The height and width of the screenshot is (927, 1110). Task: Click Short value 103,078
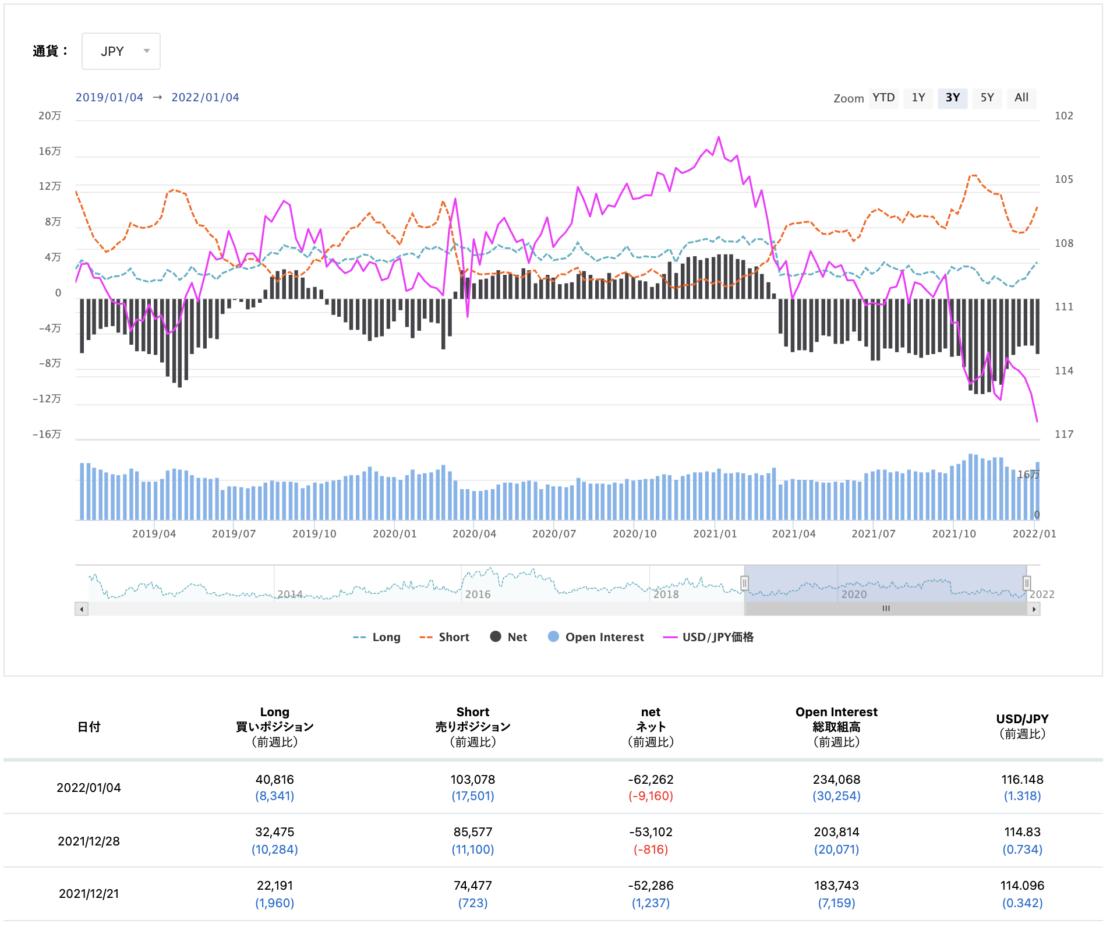pos(472,780)
